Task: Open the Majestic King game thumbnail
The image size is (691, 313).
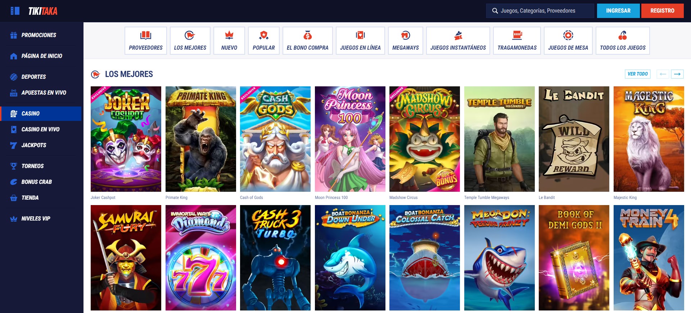Action: coord(649,139)
